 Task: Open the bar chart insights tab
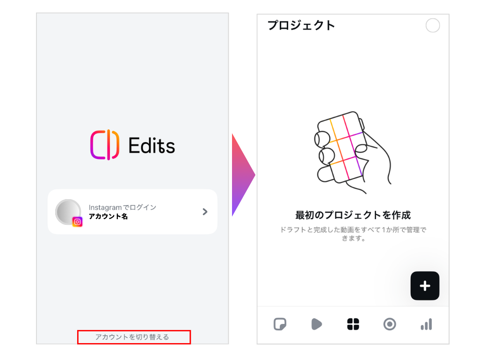427,324
